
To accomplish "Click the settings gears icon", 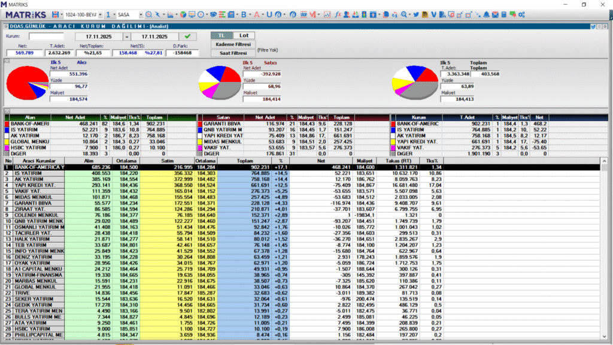I will click(x=522, y=14).
